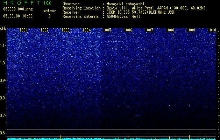Click the 1804 time axis label

87,30
